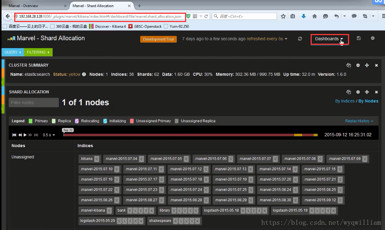385x230 pixels.
Task: Click the green Primary legend swatch
Action: 30,121
